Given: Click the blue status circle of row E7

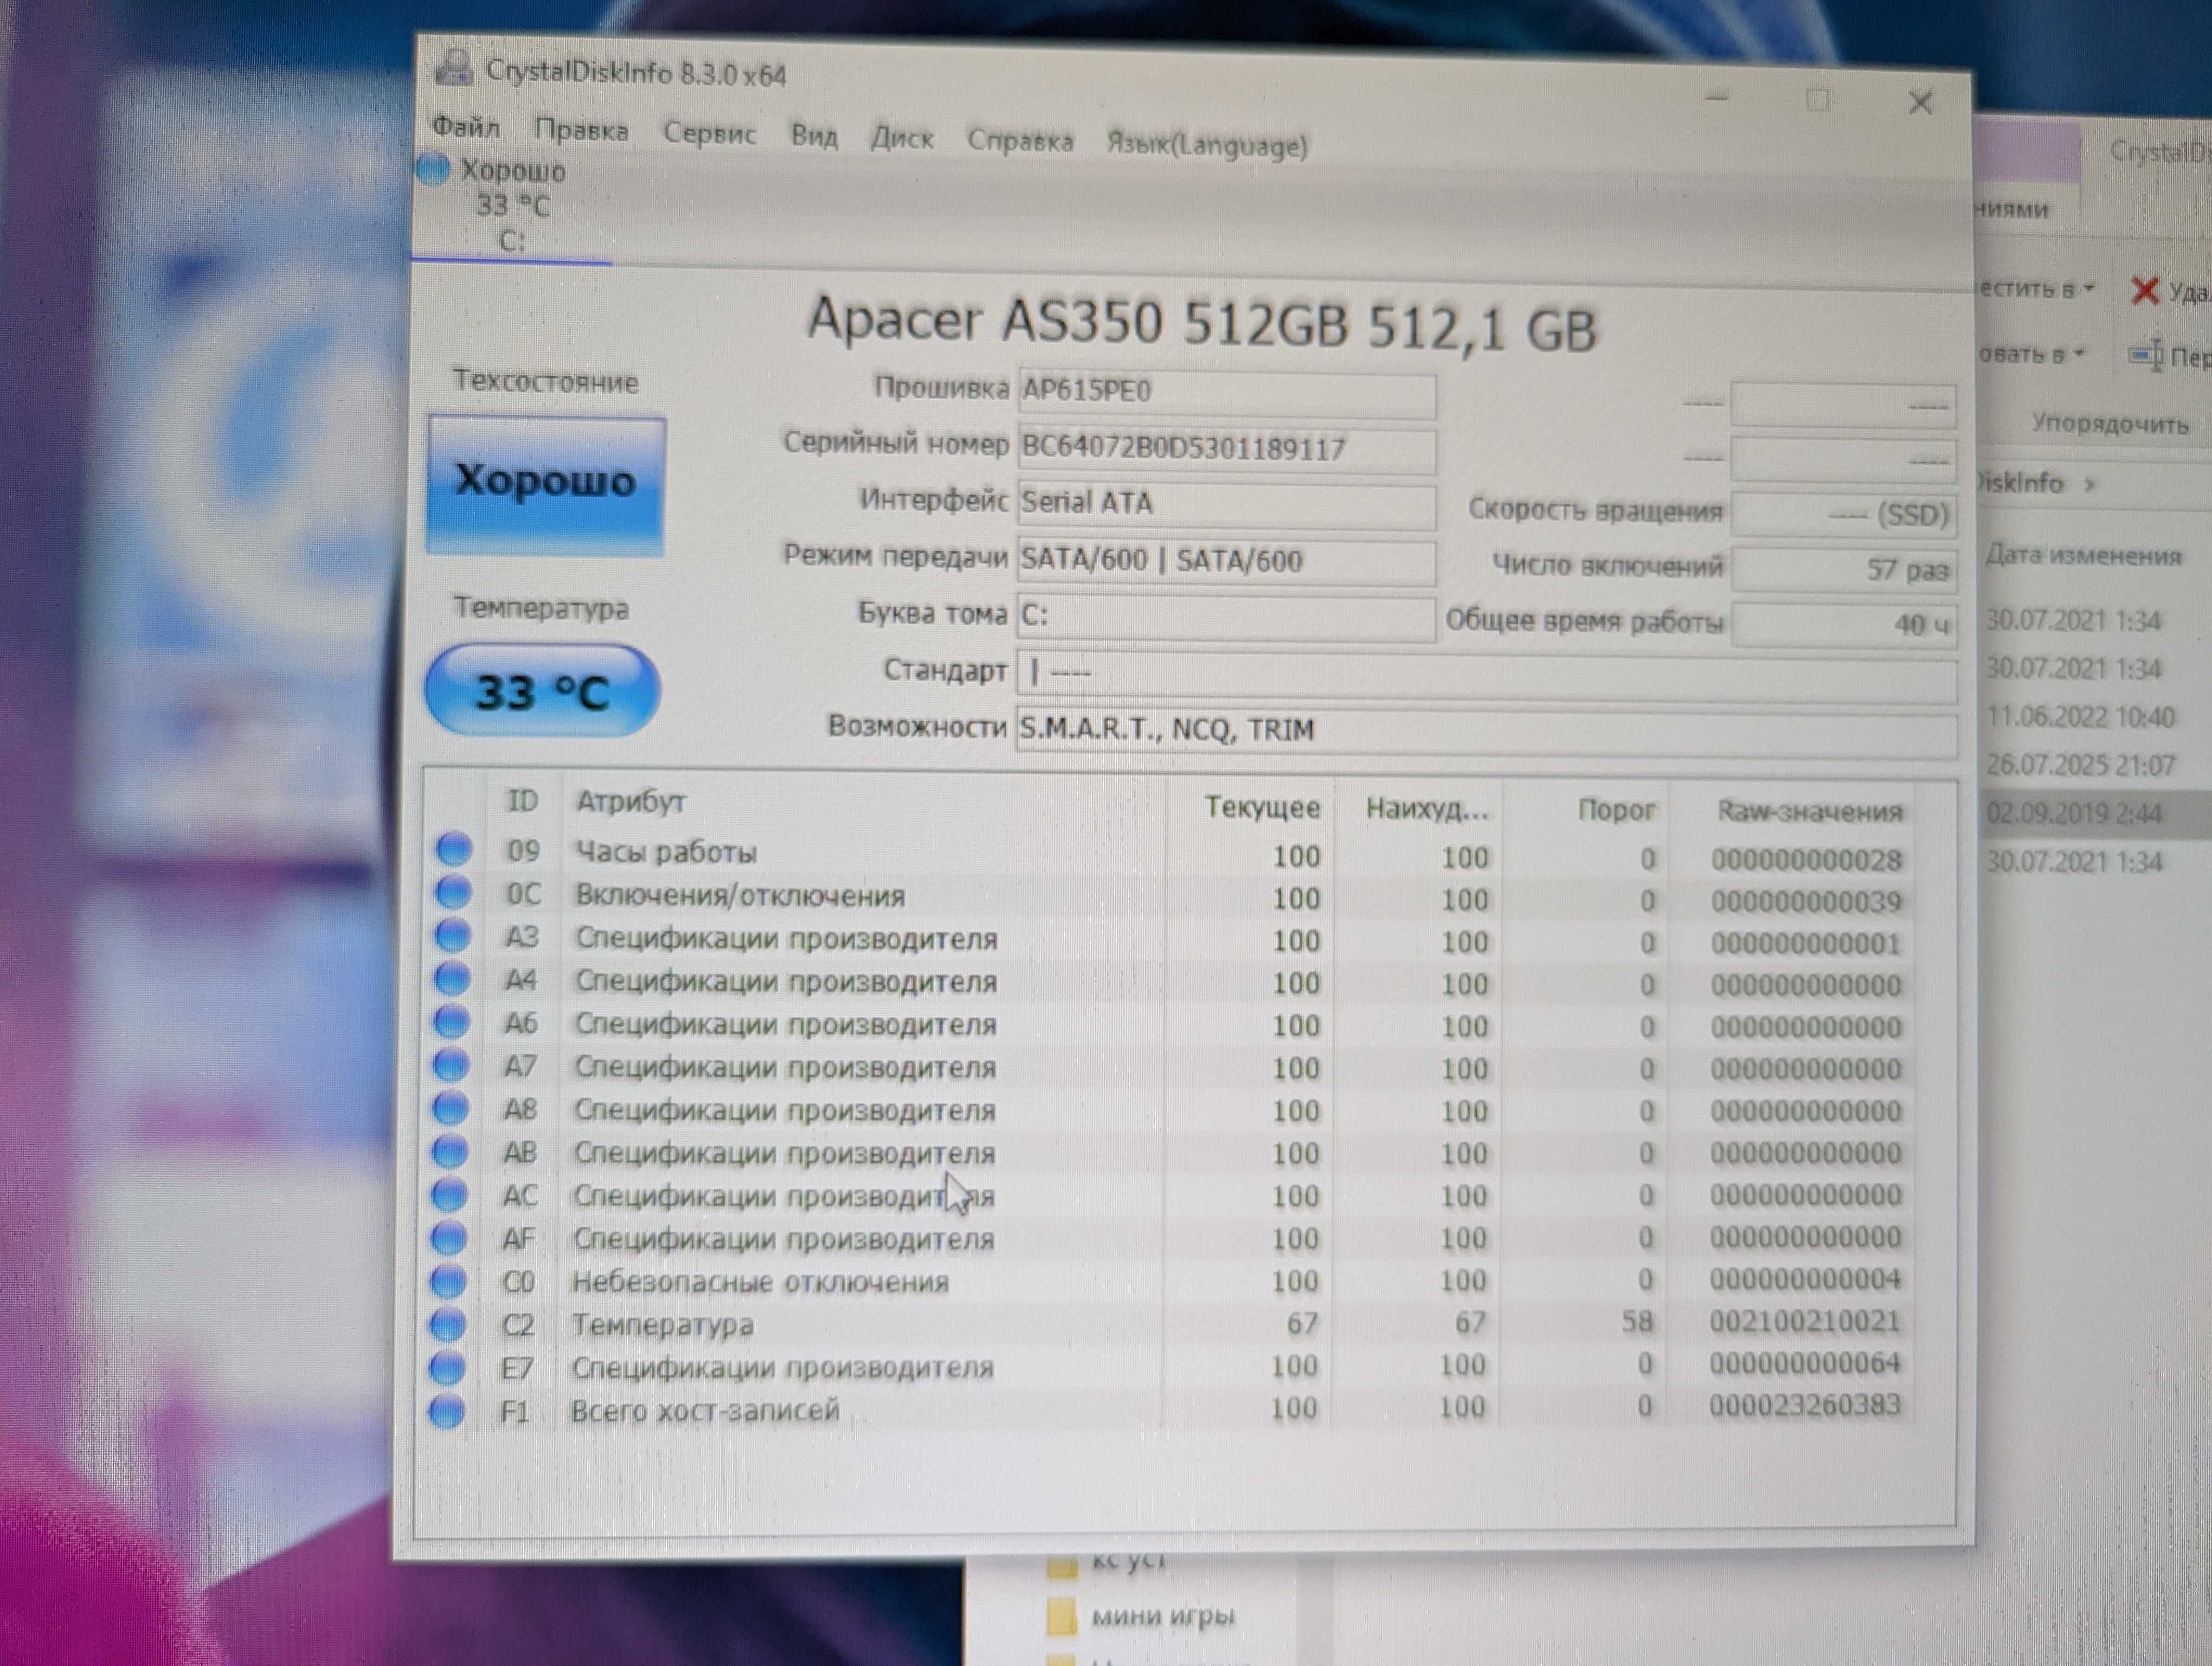Looking at the screenshot, I should 447,1367.
